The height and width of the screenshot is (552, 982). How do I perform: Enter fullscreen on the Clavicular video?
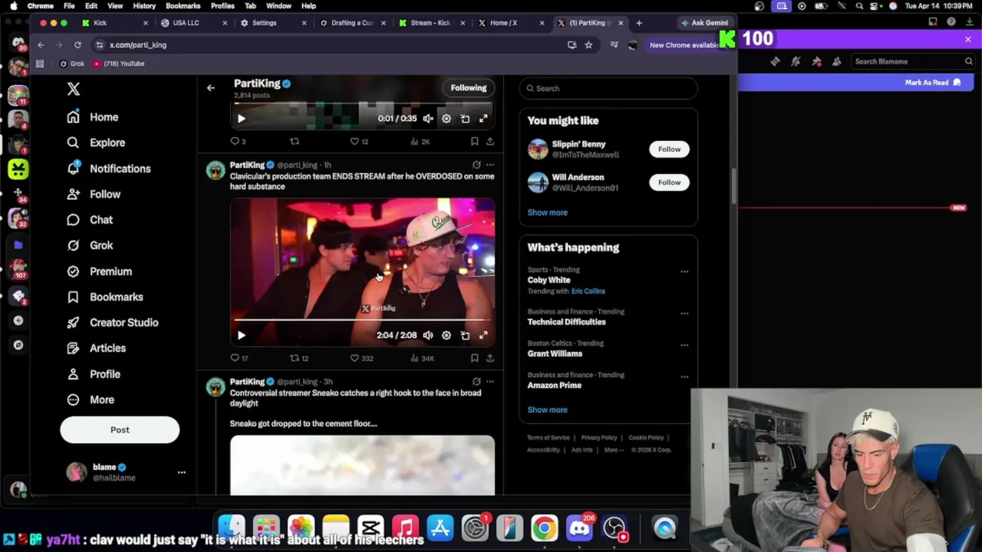[x=483, y=335]
